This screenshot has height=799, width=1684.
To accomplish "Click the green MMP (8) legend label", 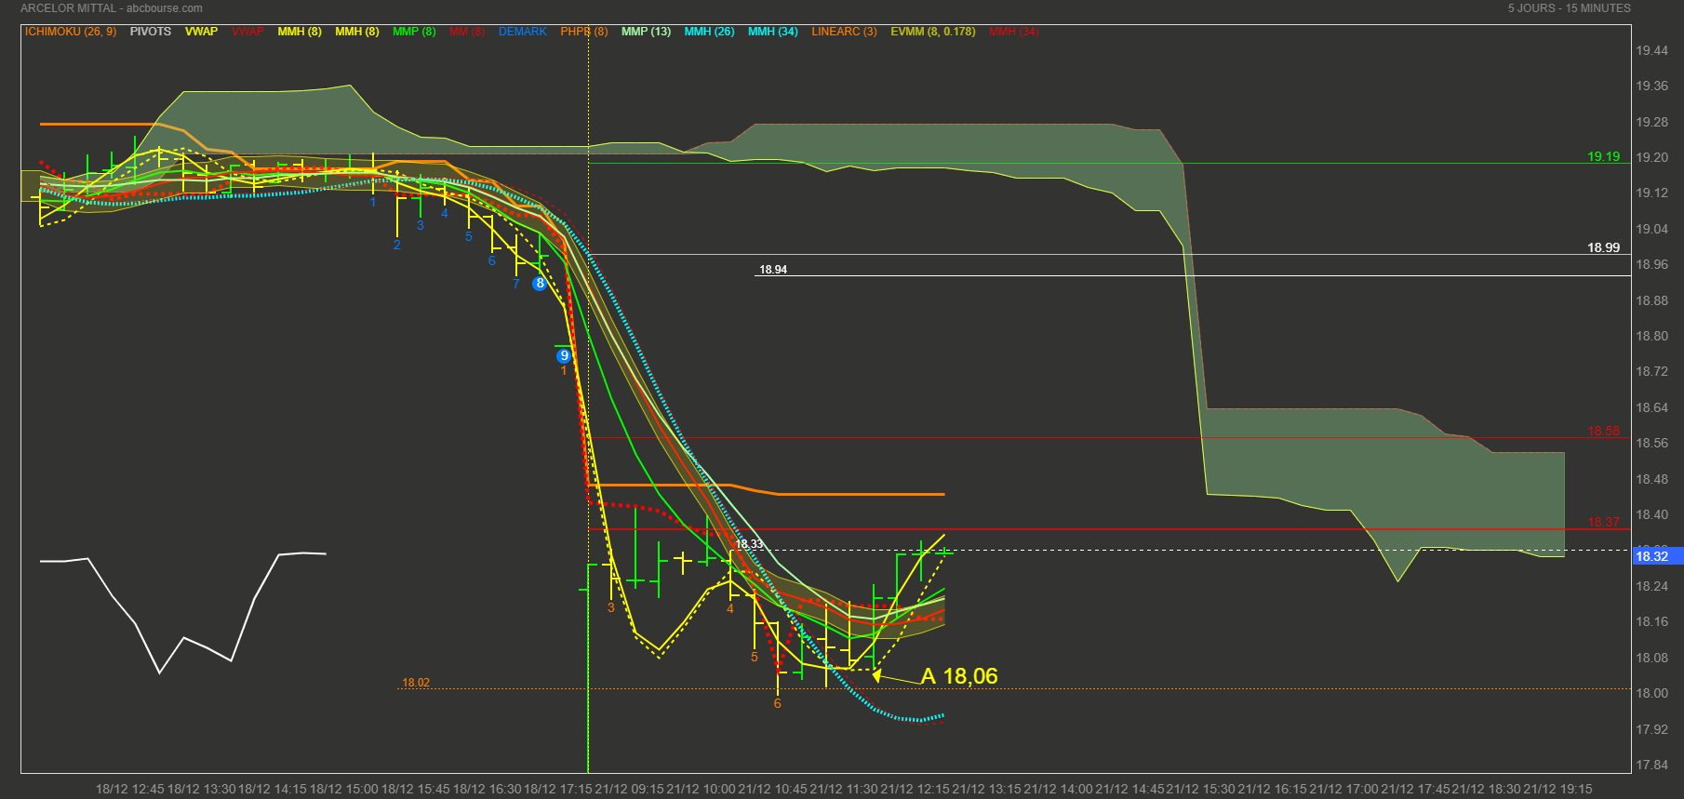I will (414, 32).
